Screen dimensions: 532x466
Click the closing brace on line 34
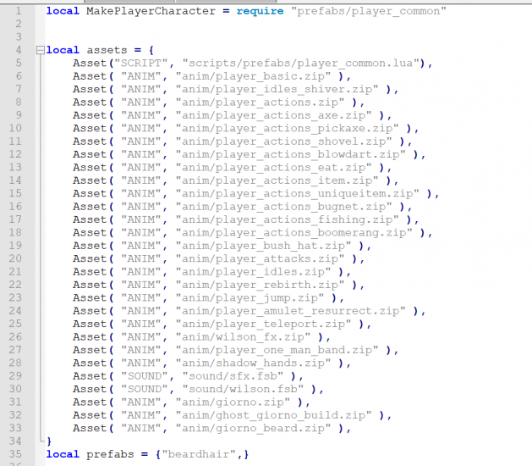point(49,441)
